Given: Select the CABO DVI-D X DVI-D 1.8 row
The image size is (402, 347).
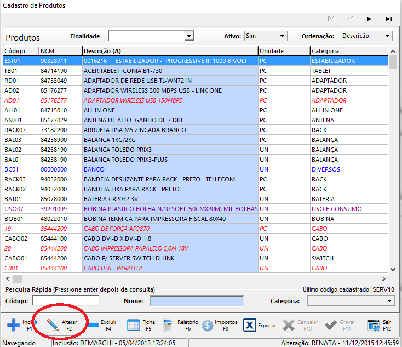Looking at the screenshot, I should coord(196,238).
